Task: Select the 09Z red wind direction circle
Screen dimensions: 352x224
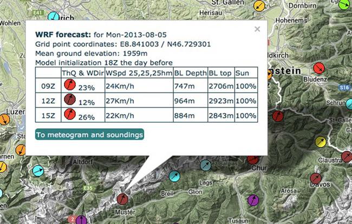Action: coord(70,84)
